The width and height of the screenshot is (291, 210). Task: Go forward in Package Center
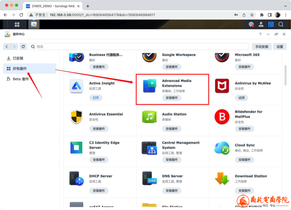pyautogui.click(x=14, y=47)
